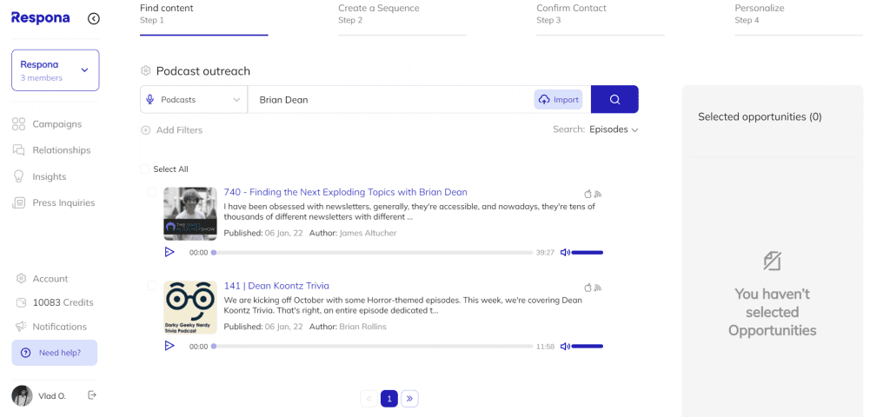Click the progress bar of the 11:58 episode
The height and width of the screenshot is (417, 890).
point(372,346)
